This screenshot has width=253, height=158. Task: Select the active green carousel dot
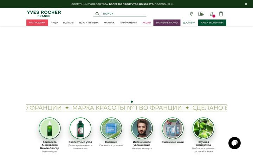pos(132,101)
